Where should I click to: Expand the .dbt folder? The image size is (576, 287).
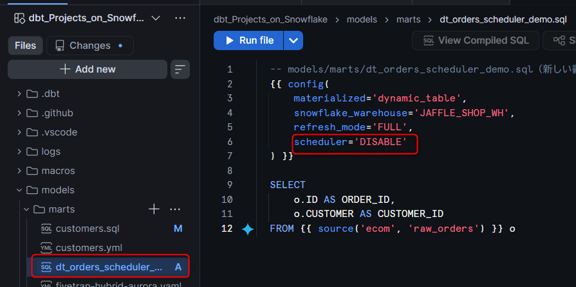point(38,94)
